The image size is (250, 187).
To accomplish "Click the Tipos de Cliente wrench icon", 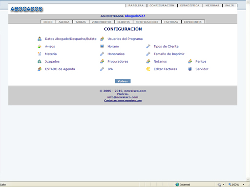I will 148,46.
